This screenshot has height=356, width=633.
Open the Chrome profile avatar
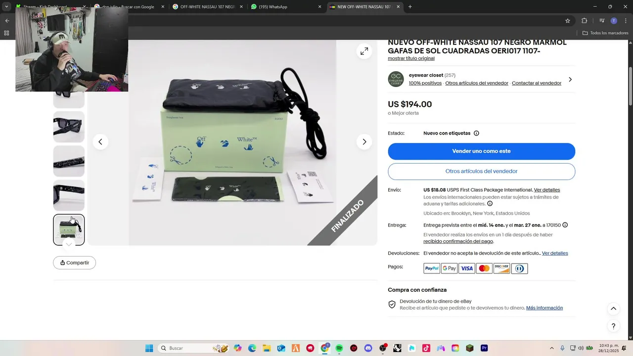[614, 21]
